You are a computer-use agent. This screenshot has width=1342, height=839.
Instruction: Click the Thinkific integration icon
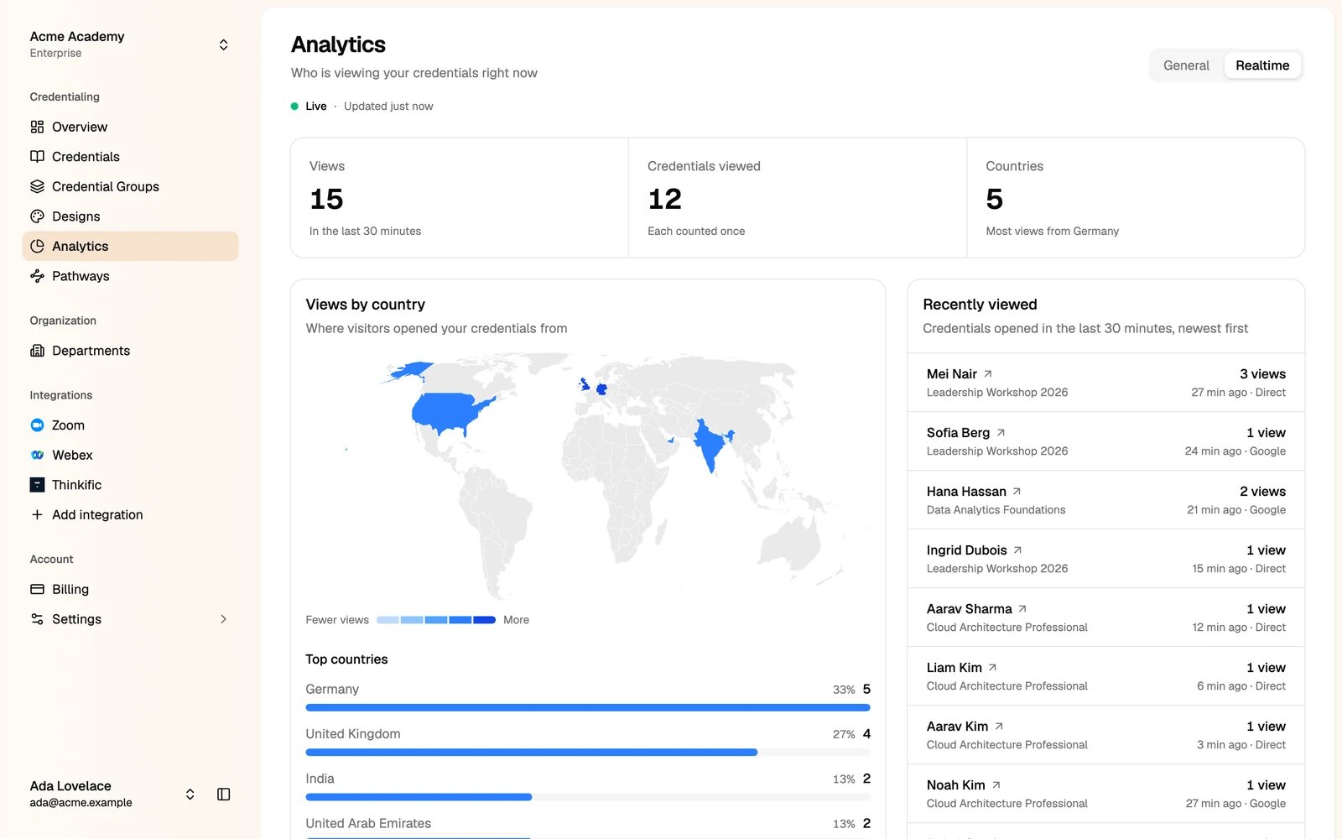coord(37,485)
